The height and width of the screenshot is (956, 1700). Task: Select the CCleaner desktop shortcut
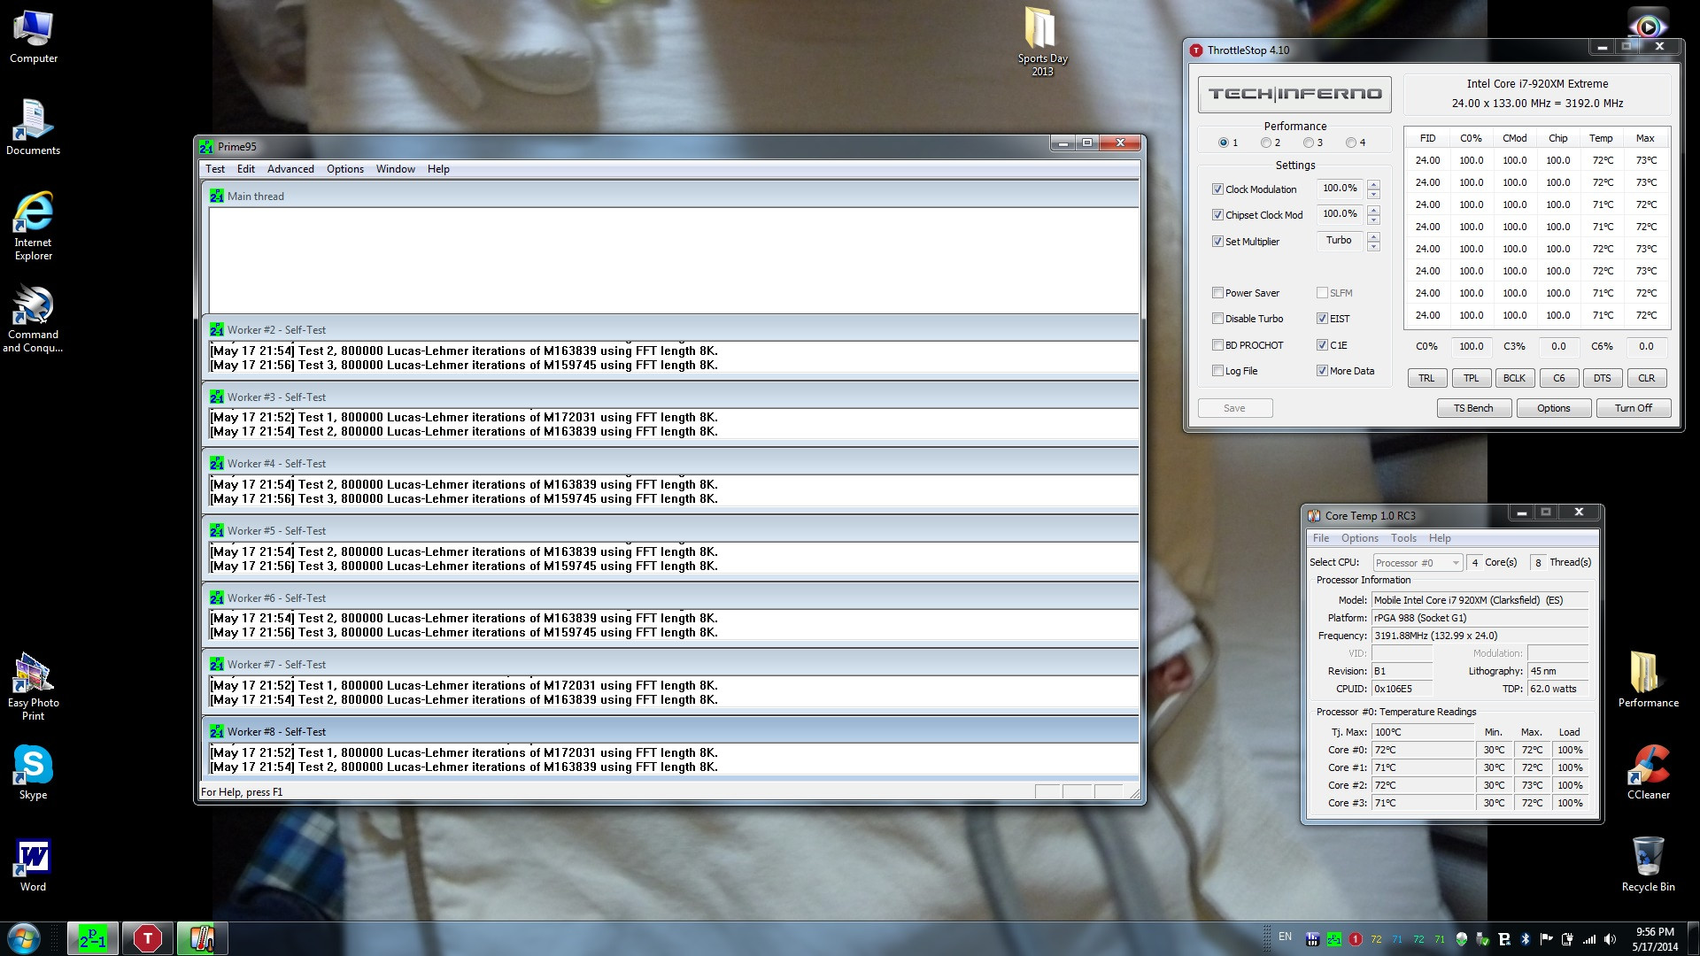pyautogui.click(x=1648, y=772)
